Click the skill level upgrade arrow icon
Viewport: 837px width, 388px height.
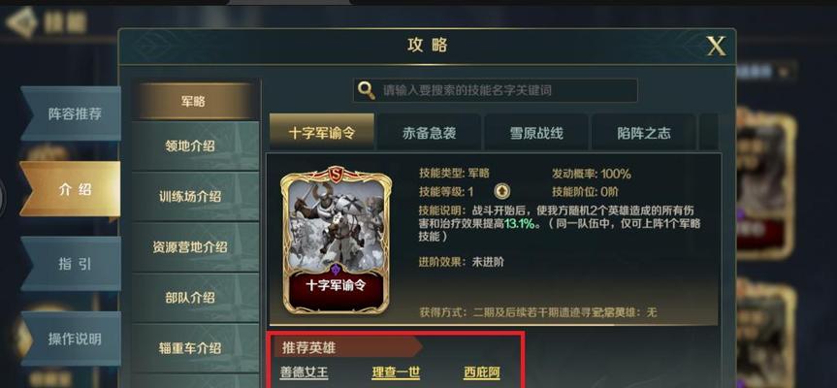pos(501,191)
